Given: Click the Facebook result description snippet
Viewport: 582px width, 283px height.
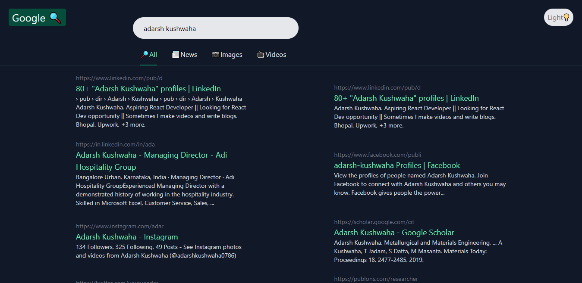Looking at the screenshot, I should pyautogui.click(x=420, y=184).
